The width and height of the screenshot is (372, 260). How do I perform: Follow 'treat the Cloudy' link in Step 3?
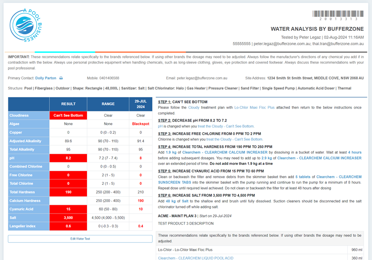234,139
